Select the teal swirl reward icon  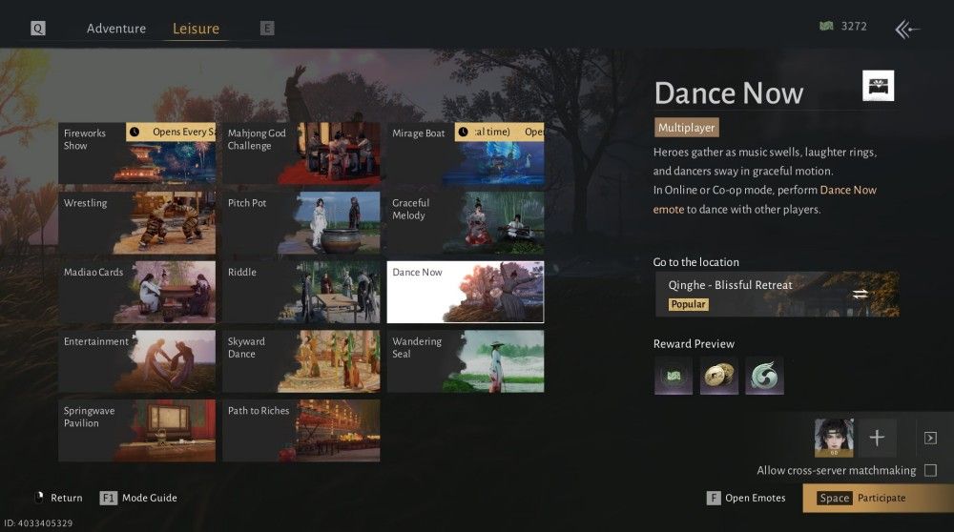pyautogui.click(x=764, y=376)
